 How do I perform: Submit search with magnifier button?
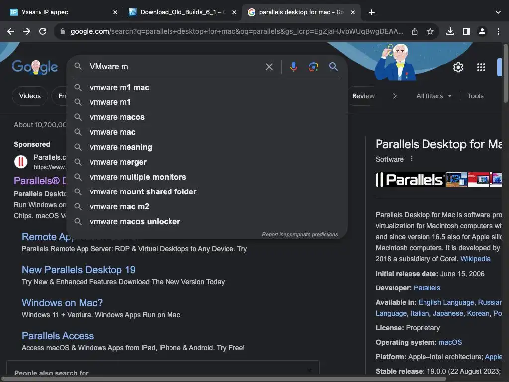333,67
